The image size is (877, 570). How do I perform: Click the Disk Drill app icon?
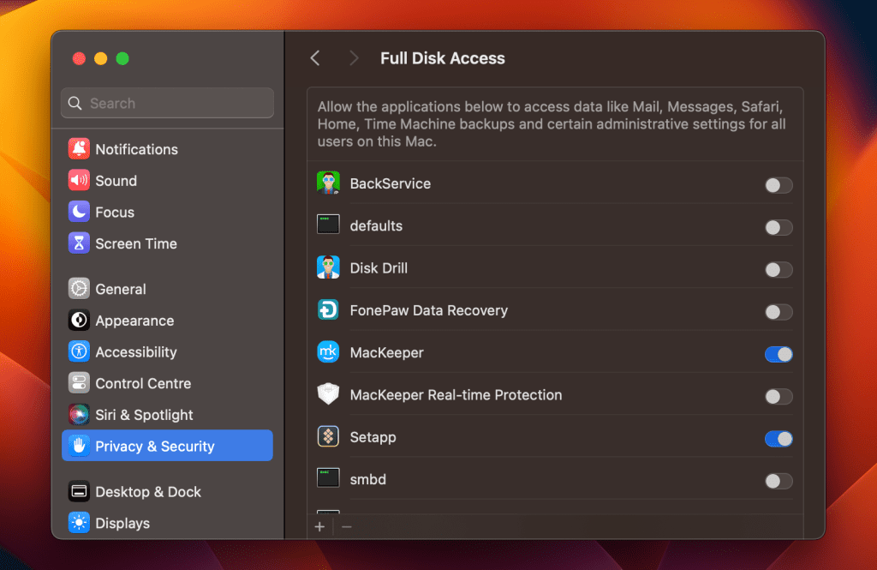[328, 268]
